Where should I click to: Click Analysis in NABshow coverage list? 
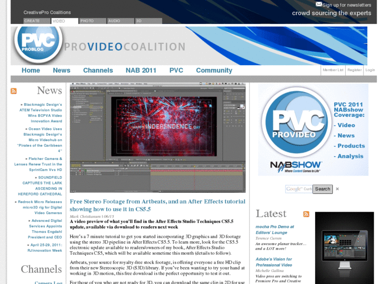[350, 156]
